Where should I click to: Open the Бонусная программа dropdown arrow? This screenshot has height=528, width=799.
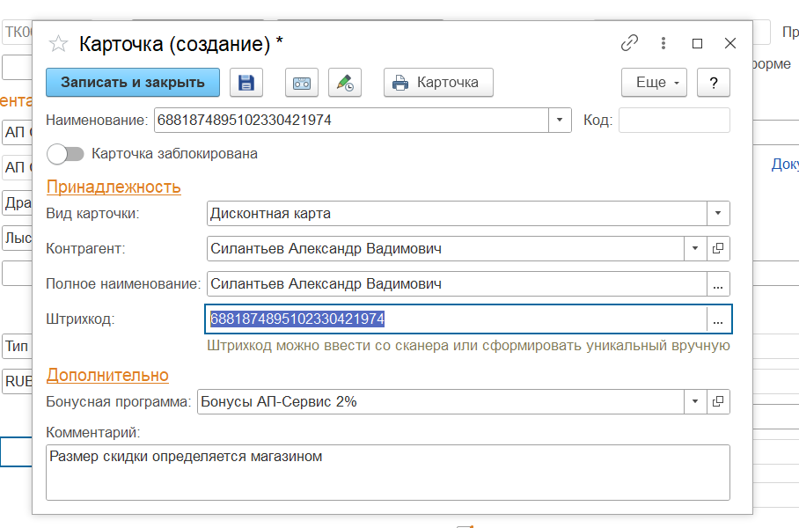point(695,401)
